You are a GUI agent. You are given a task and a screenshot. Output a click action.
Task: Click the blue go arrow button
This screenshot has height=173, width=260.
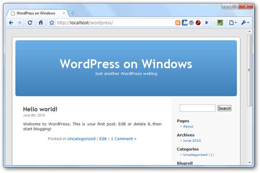pos(207,23)
